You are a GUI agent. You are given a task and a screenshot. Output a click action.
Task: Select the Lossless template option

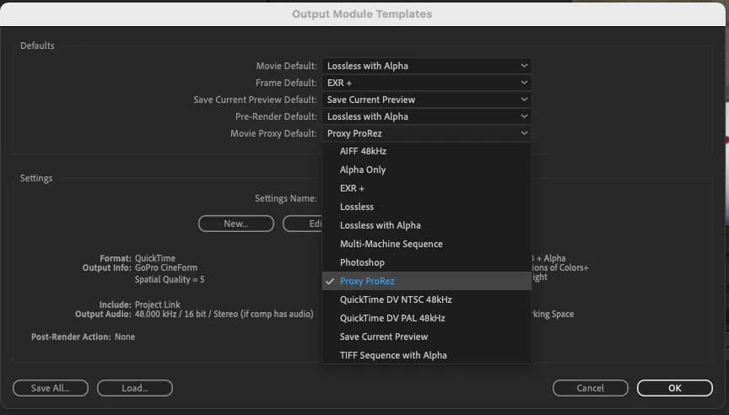click(427, 207)
